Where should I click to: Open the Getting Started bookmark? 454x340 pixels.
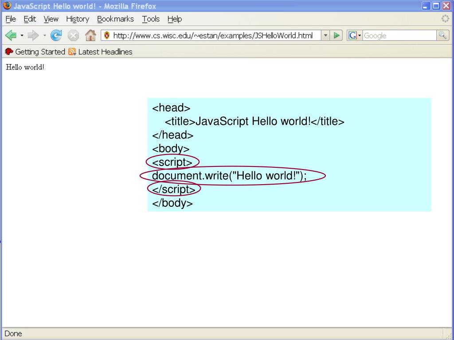click(x=35, y=52)
